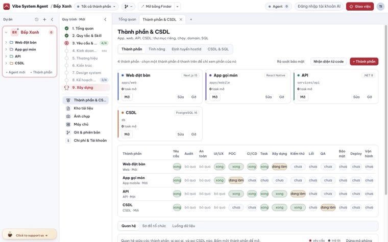Collapse the Quy trình workflow panel

point(105,19)
